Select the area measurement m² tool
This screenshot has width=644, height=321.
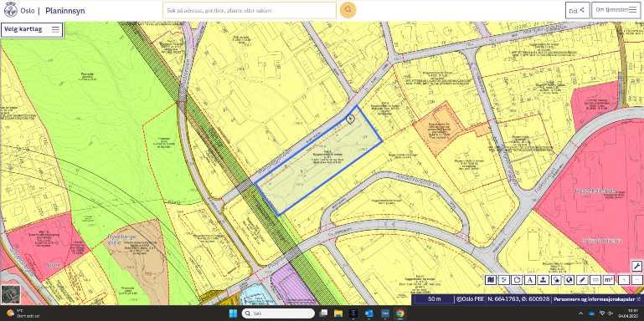(608, 280)
